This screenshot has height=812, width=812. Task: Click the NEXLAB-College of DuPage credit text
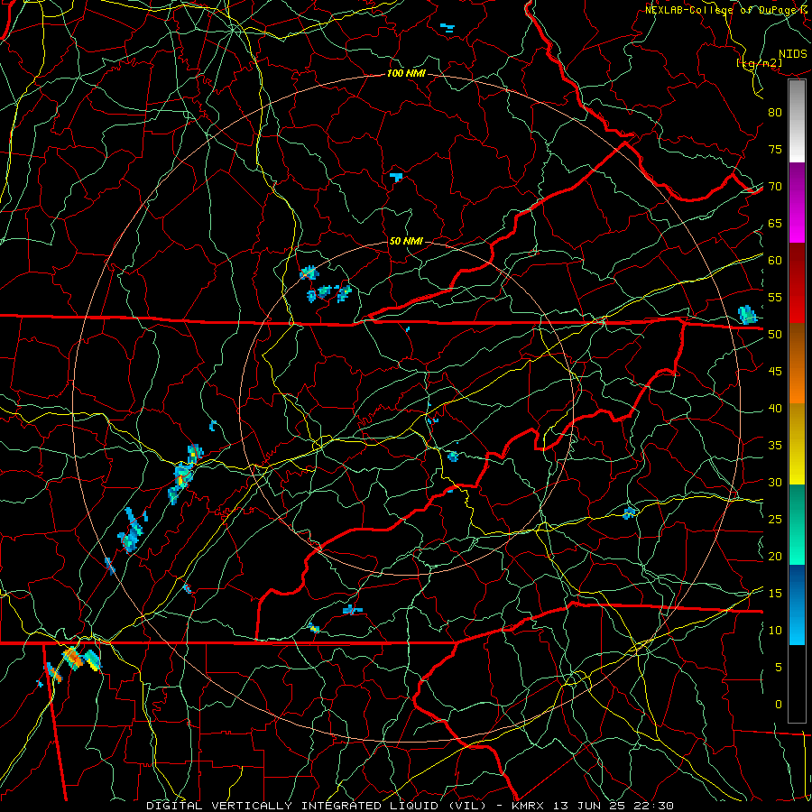click(x=721, y=10)
